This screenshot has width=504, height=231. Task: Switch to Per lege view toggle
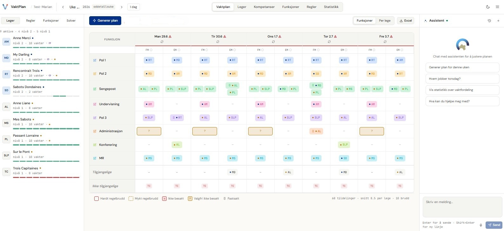click(385, 21)
